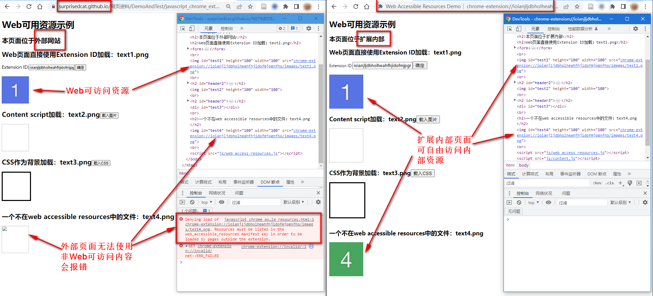
Task: Bookmark the chrome-extension page with star
Action: click(577, 6)
